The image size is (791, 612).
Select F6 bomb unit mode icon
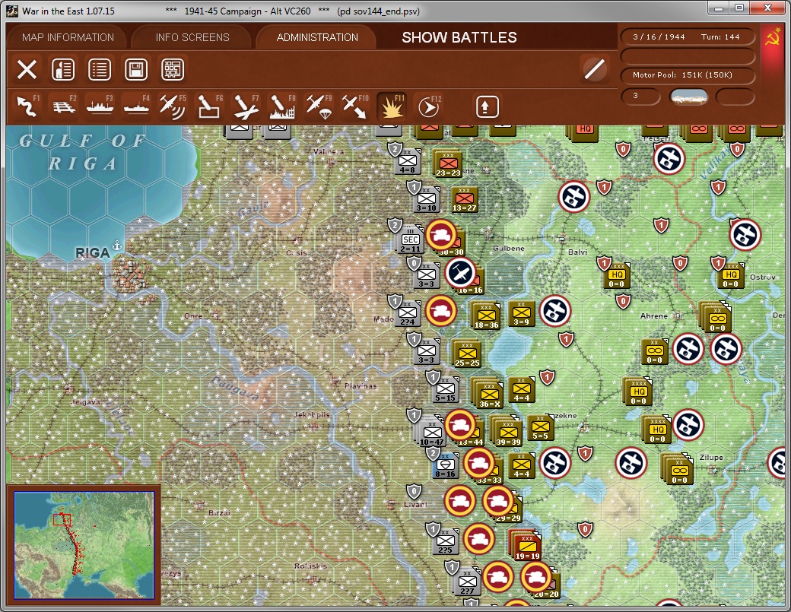click(209, 107)
